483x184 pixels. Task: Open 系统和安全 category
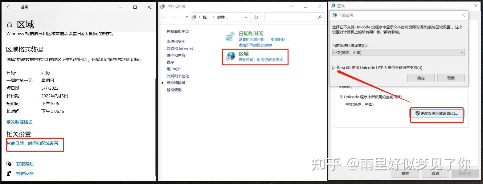click(x=176, y=42)
